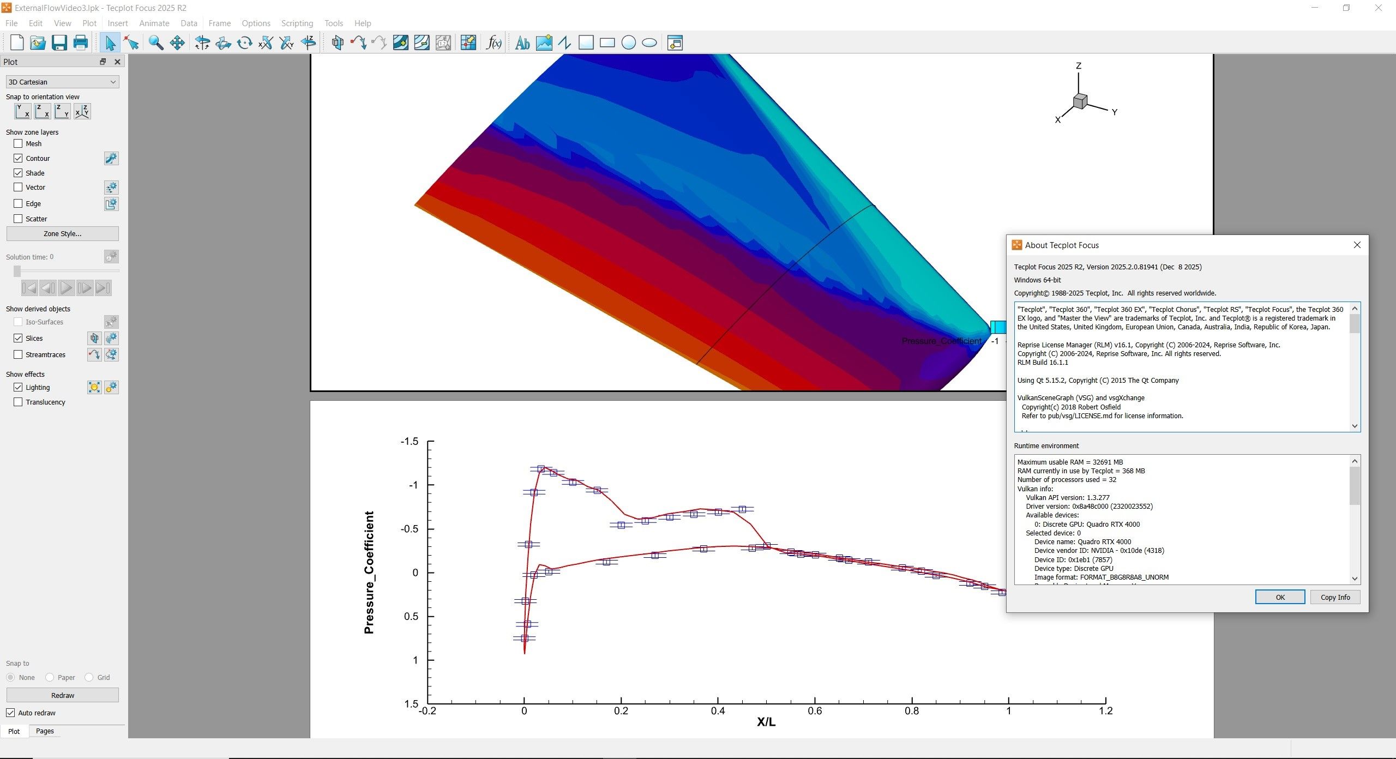Select the Paper radio option under Snap to
This screenshot has height=759, width=1396.
(50, 677)
